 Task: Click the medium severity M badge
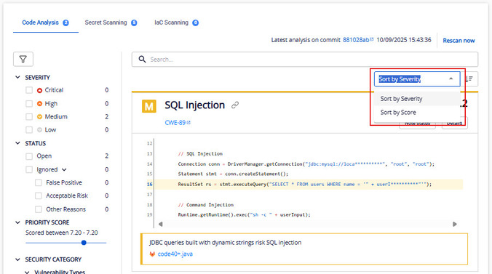(149, 106)
